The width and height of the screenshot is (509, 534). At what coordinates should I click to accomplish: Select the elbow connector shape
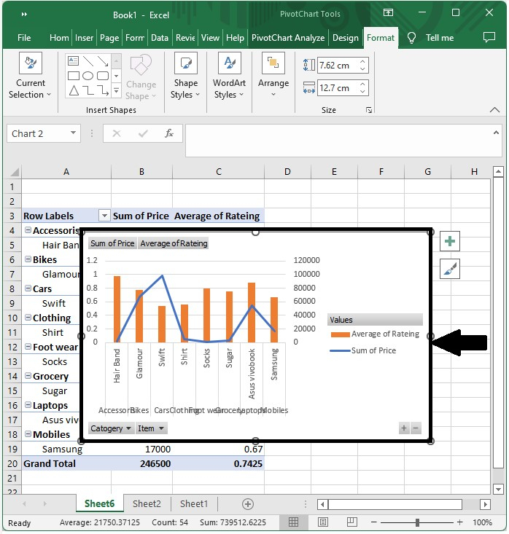(88, 90)
